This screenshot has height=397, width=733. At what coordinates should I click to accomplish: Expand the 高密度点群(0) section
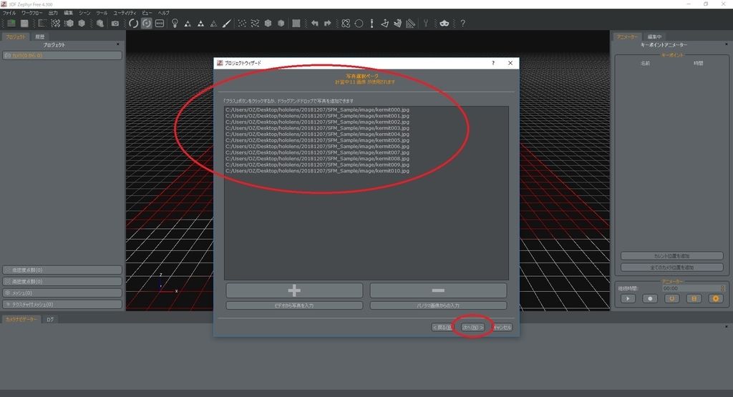(x=62, y=281)
